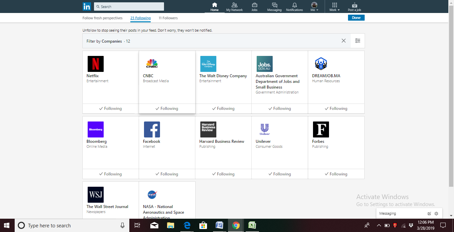Switch to Follow fresh perspectives tab

tap(102, 18)
